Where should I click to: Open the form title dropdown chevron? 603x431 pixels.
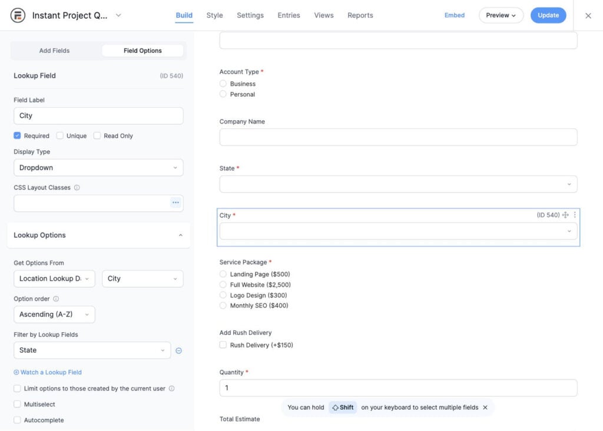(x=118, y=15)
